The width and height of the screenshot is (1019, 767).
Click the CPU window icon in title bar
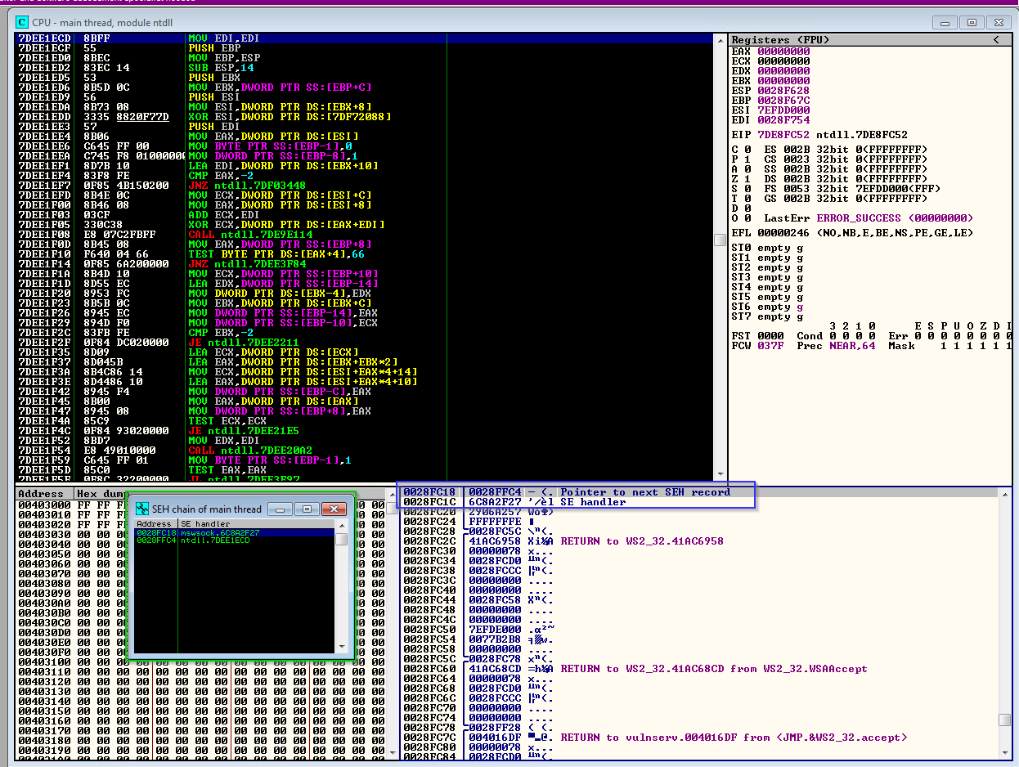[x=22, y=22]
